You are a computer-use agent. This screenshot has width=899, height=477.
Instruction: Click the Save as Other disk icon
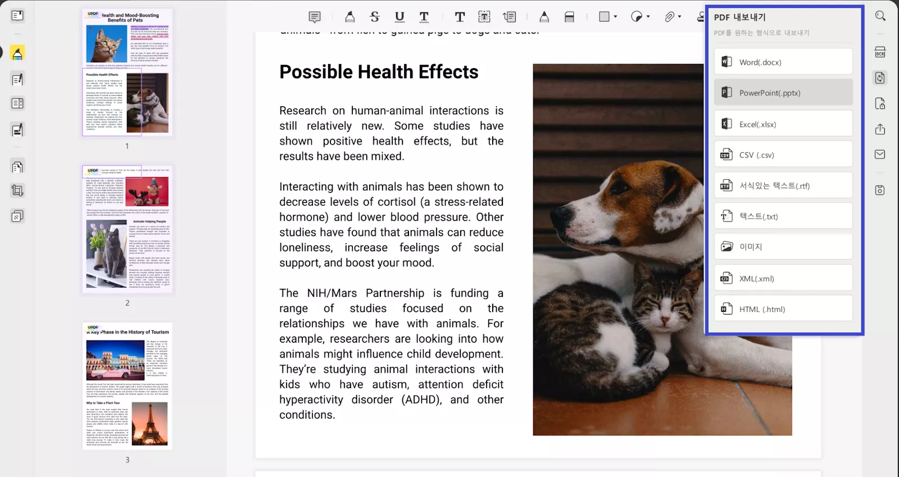pyautogui.click(x=880, y=190)
